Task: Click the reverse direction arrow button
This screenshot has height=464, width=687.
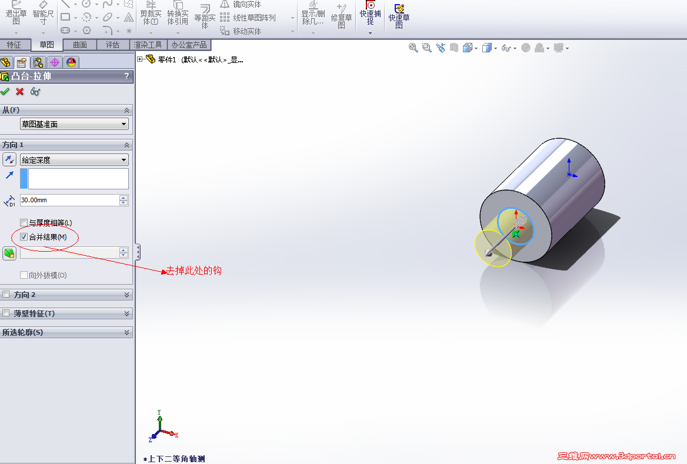Action: (9, 159)
